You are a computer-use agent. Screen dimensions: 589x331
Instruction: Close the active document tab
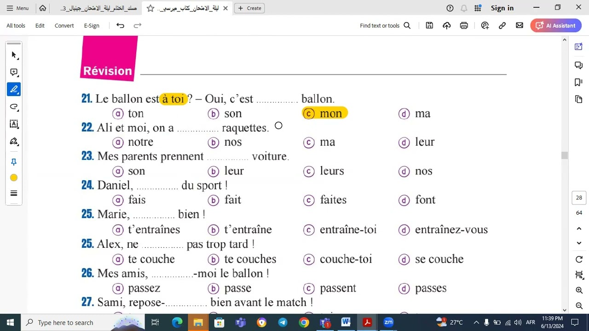[225, 8]
